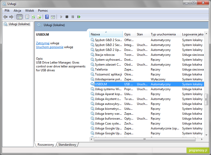Select the Usługa Asystent z... service
Viewport: 211px width, 155px height.
[x=147, y=99]
